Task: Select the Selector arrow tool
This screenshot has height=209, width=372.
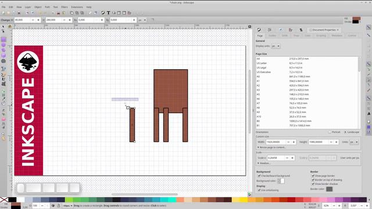Action: click(3, 27)
